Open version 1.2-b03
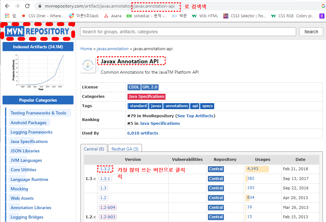Viewport: 326px width, 222px height. 108,217
